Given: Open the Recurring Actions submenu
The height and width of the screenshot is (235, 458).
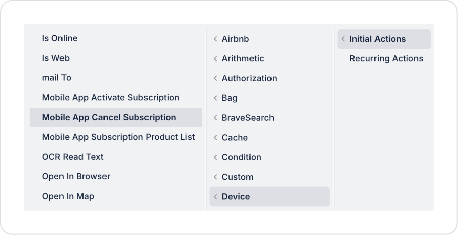Looking at the screenshot, I should [x=386, y=59].
